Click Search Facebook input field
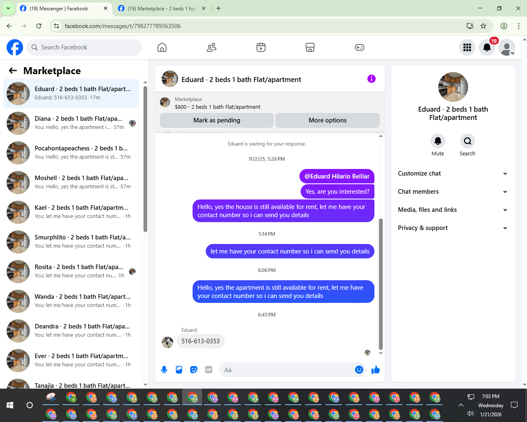 pyautogui.click(x=84, y=47)
